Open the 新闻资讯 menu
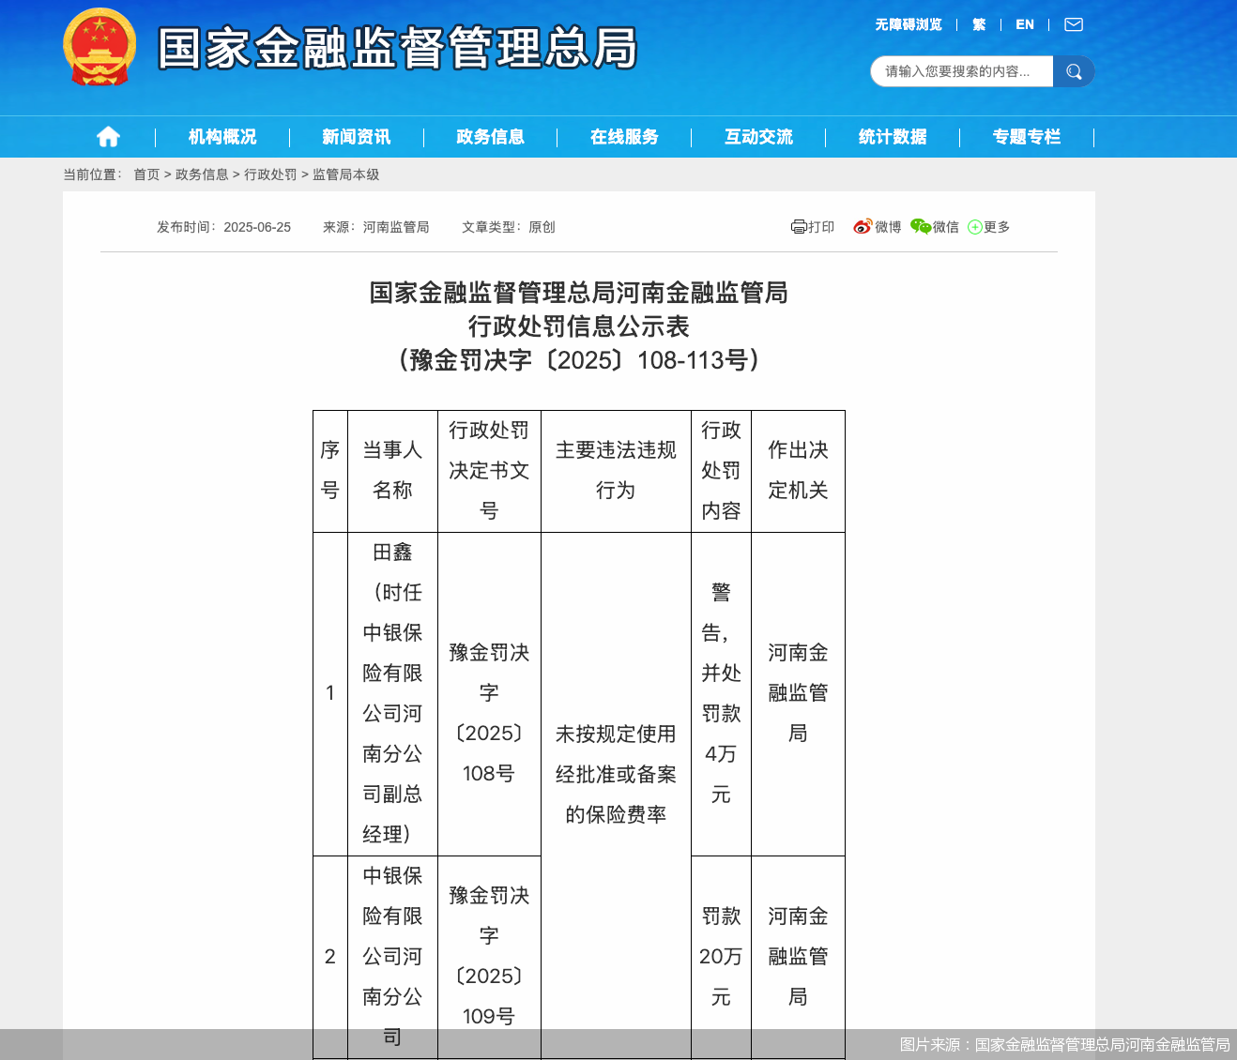The width and height of the screenshot is (1237, 1060). tap(357, 137)
